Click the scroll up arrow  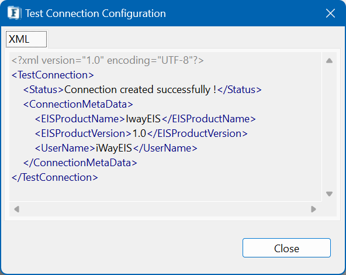[329, 60]
